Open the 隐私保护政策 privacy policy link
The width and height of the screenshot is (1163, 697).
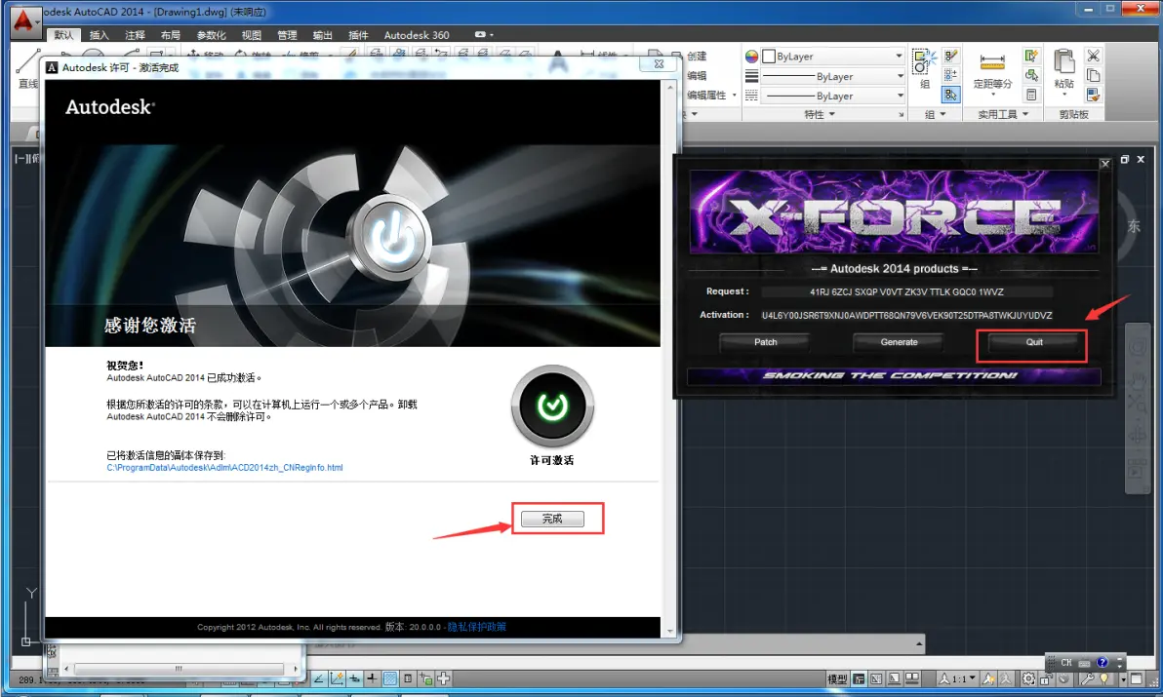(x=477, y=627)
